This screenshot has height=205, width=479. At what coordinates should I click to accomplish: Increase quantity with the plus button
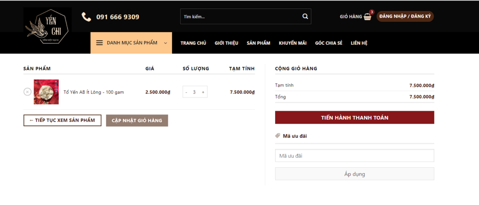203,92
